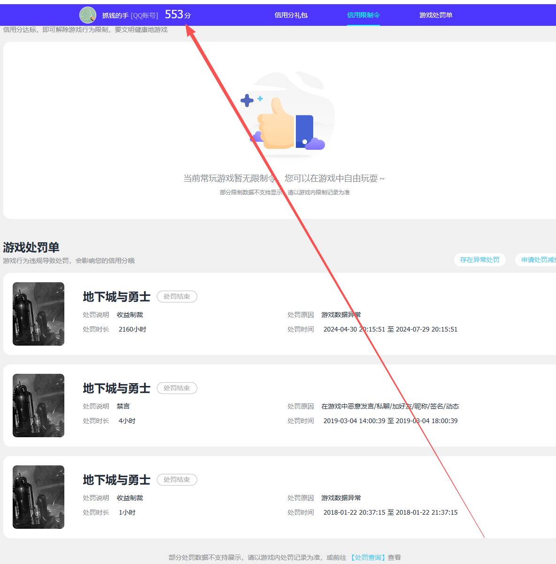The width and height of the screenshot is (556, 564).
Task: Click game thumbnail of the 禁言 penalty
Action: click(x=39, y=405)
